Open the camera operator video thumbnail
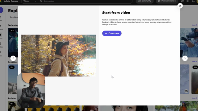Screen dimensions: 198x111 (189, 43)
